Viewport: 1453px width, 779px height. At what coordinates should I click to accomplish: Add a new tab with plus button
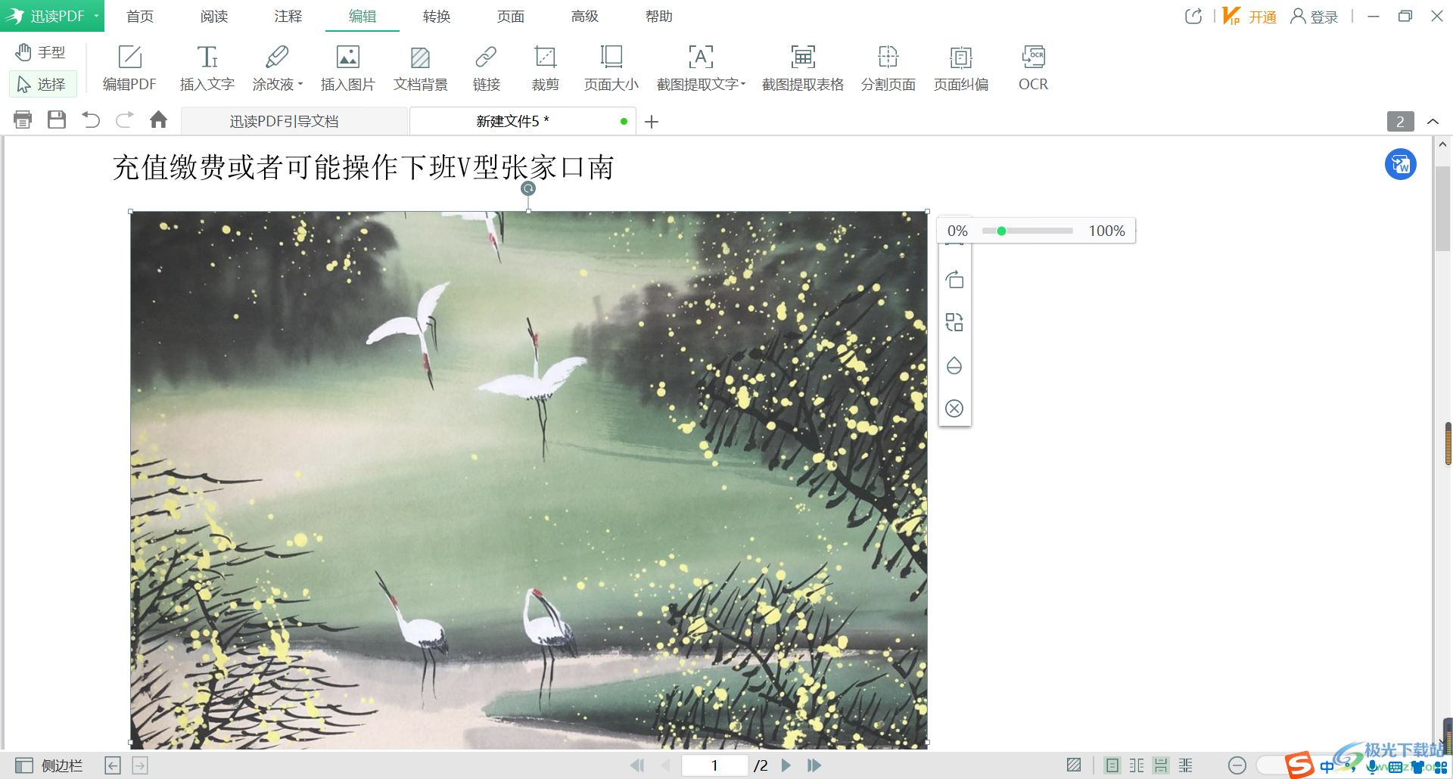652,122
